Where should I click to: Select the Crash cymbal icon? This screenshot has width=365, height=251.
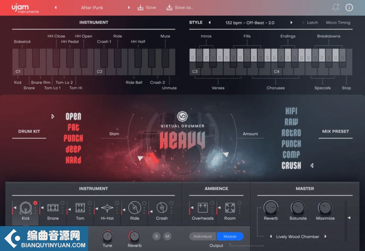click(162, 208)
